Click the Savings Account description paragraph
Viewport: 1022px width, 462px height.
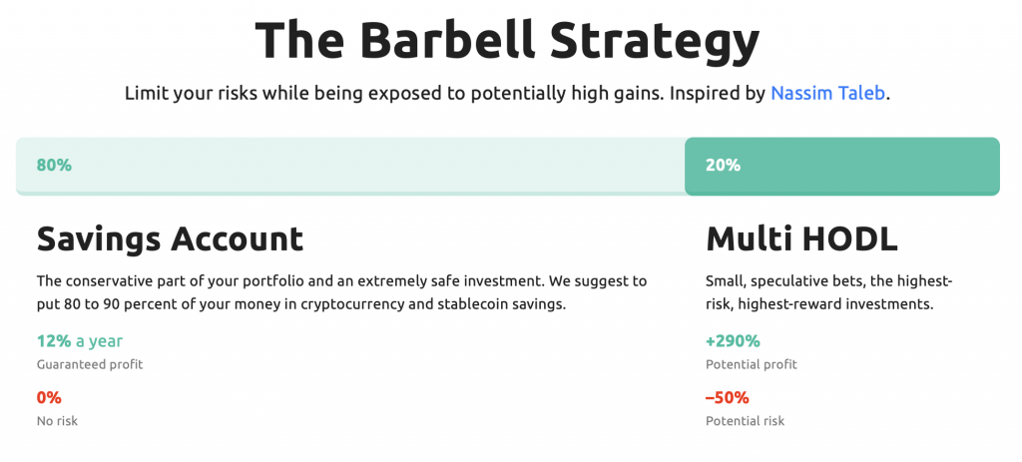(x=341, y=292)
